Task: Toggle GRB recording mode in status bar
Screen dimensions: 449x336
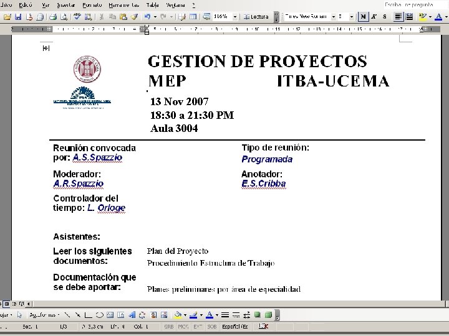Action: (169, 326)
